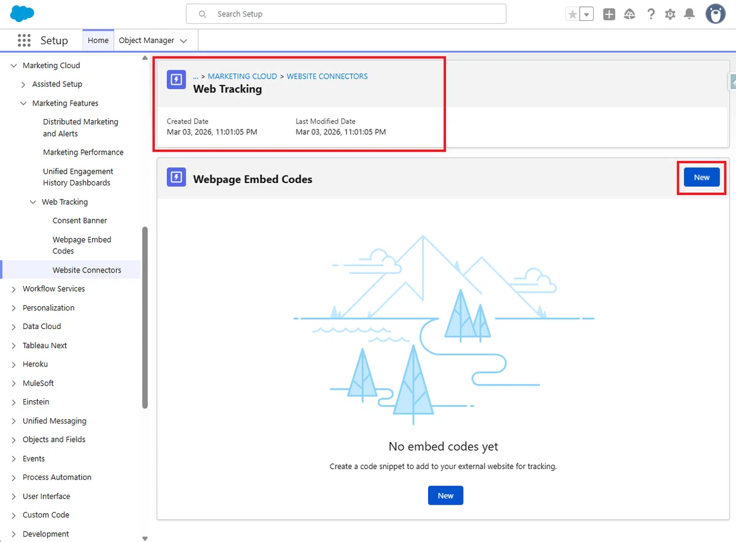The image size is (736, 542).
Task: Switch to the Home tab
Action: click(x=98, y=41)
